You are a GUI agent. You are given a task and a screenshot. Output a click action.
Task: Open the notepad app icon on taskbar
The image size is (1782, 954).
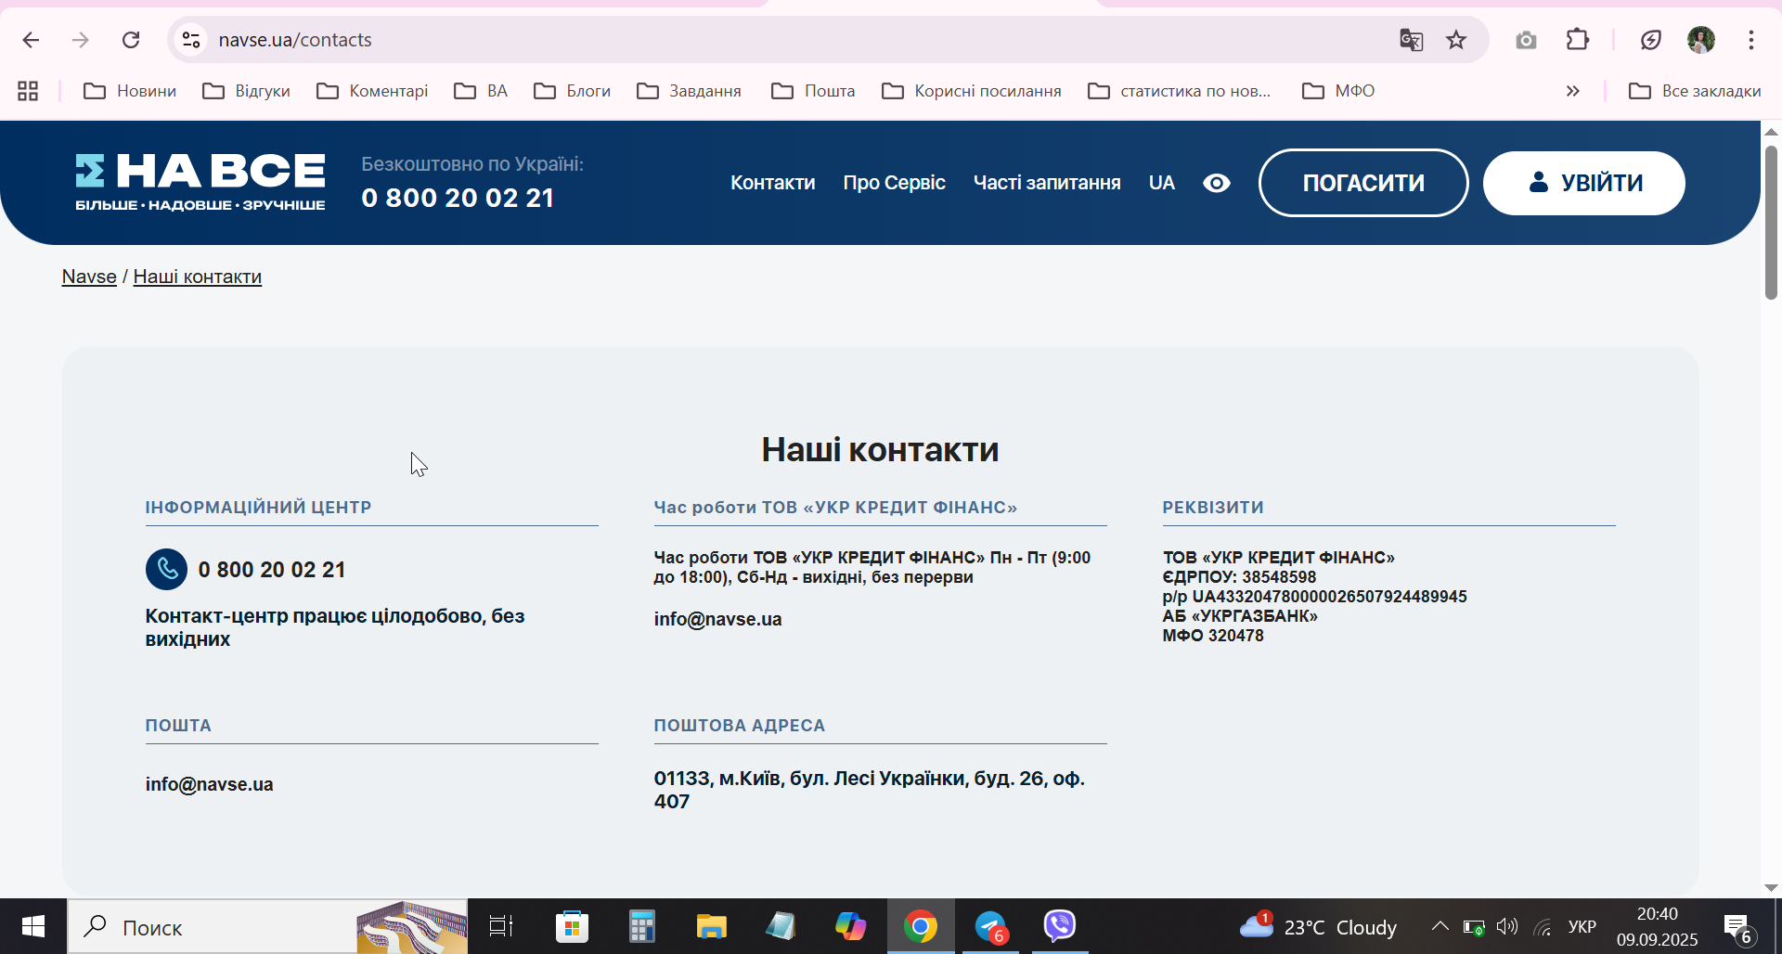[x=781, y=926]
